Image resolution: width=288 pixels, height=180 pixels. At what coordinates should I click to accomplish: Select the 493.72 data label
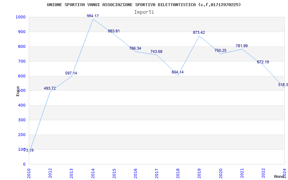[x=50, y=88]
